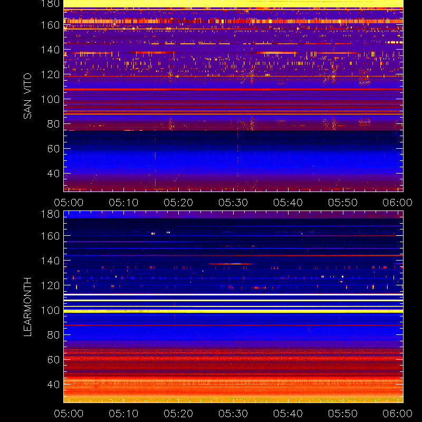Select the 140 frequency label on Learmonth plot
Image resolution: width=422 pixels, height=422 pixels.
pos(50,261)
